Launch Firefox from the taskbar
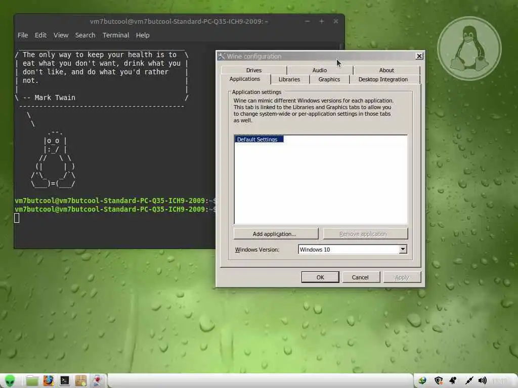 coord(48,381)
